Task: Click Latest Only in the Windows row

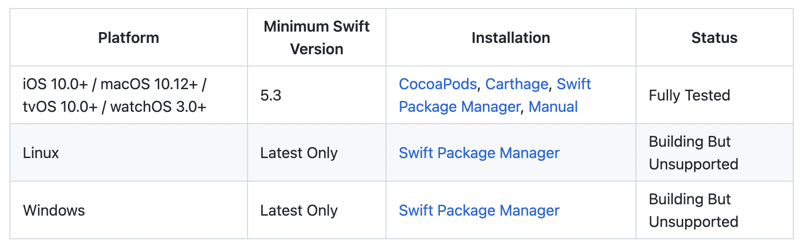Action: (x=299, y=210)
